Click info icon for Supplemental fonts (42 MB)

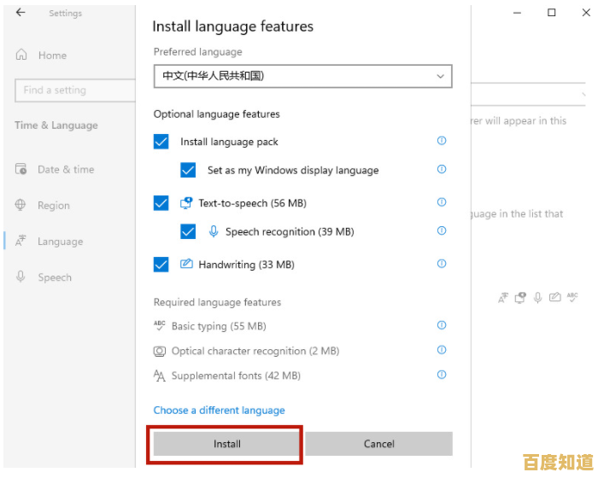point(442,375)
